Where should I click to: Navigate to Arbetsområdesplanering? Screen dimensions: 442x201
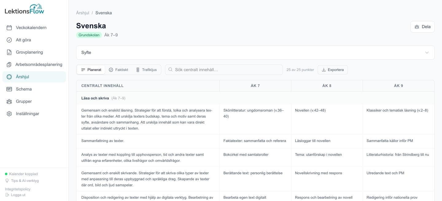34,65
